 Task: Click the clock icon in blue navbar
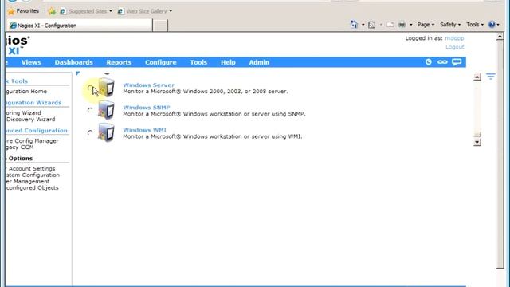point(429,62)
